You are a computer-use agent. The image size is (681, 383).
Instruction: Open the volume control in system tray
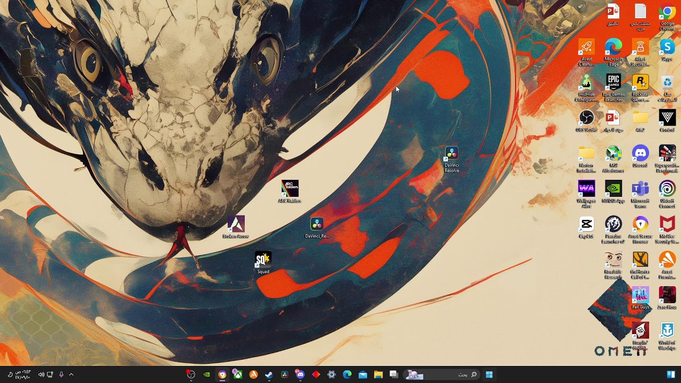tap(41, 374)
